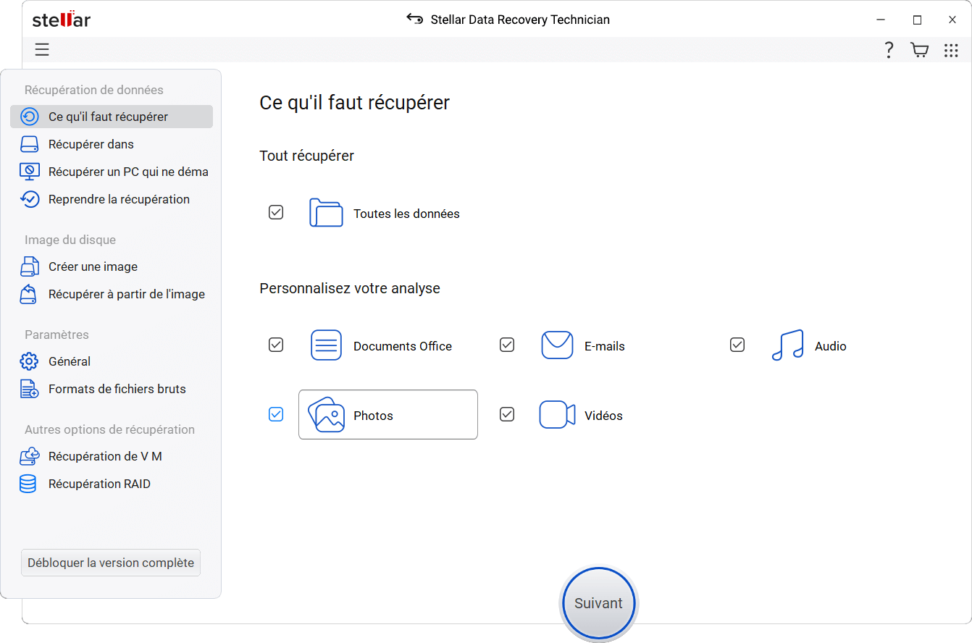Uncheck the 'Toutes les données' checkbox
This screenshot has width=972, height=643.
pos(276,212)
